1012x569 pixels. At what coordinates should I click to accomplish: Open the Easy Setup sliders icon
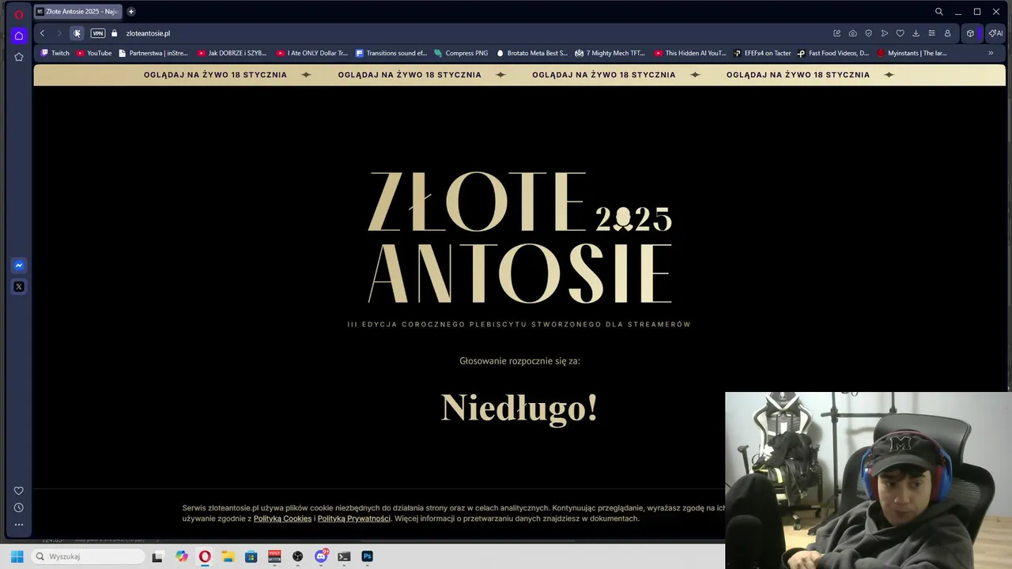tap(932, 33)
